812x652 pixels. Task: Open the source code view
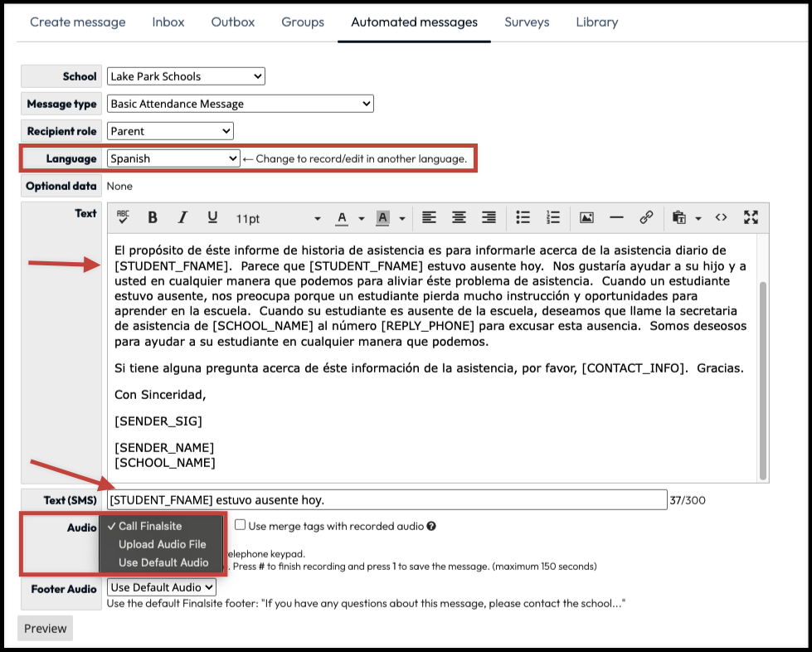720,217
